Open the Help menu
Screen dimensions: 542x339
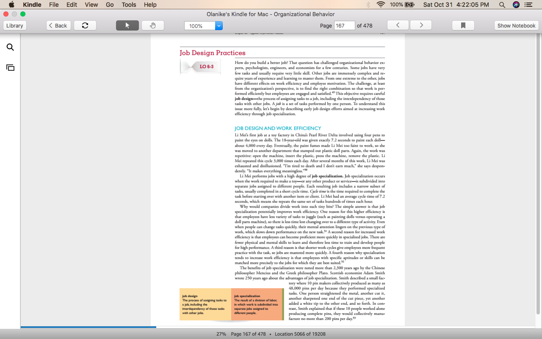click(x=150, y=5)
